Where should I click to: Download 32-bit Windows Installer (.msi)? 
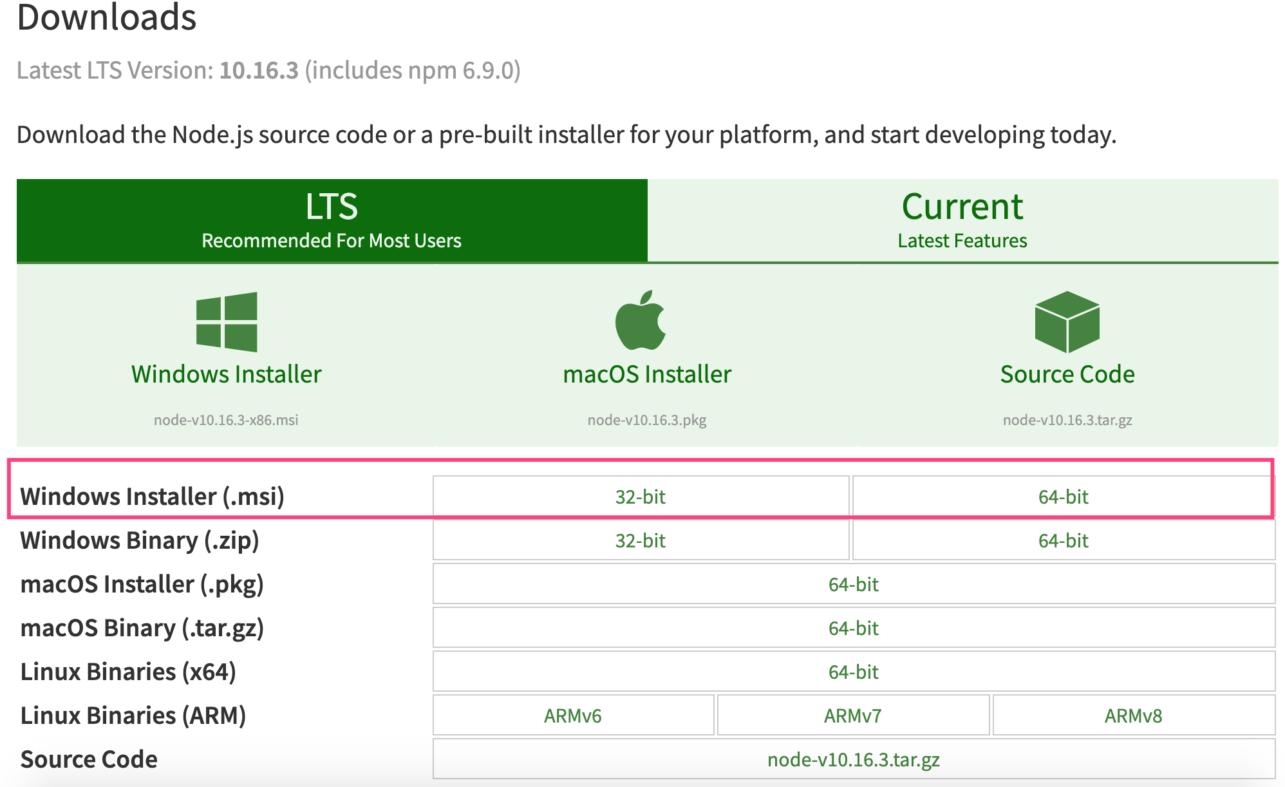(x=641, y=497)
